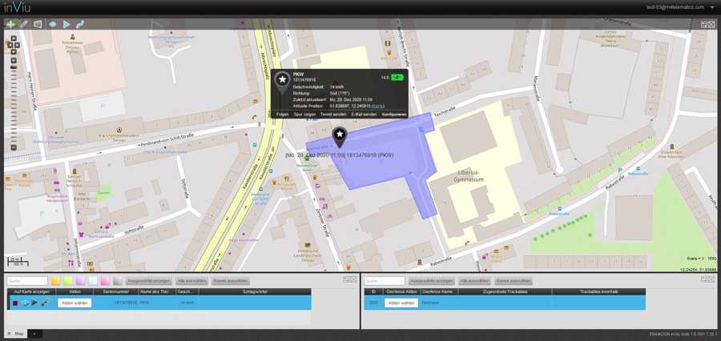Zoom in using the map plus control
The height and width of the screenshot is (341, 721).
pos(14,60)
